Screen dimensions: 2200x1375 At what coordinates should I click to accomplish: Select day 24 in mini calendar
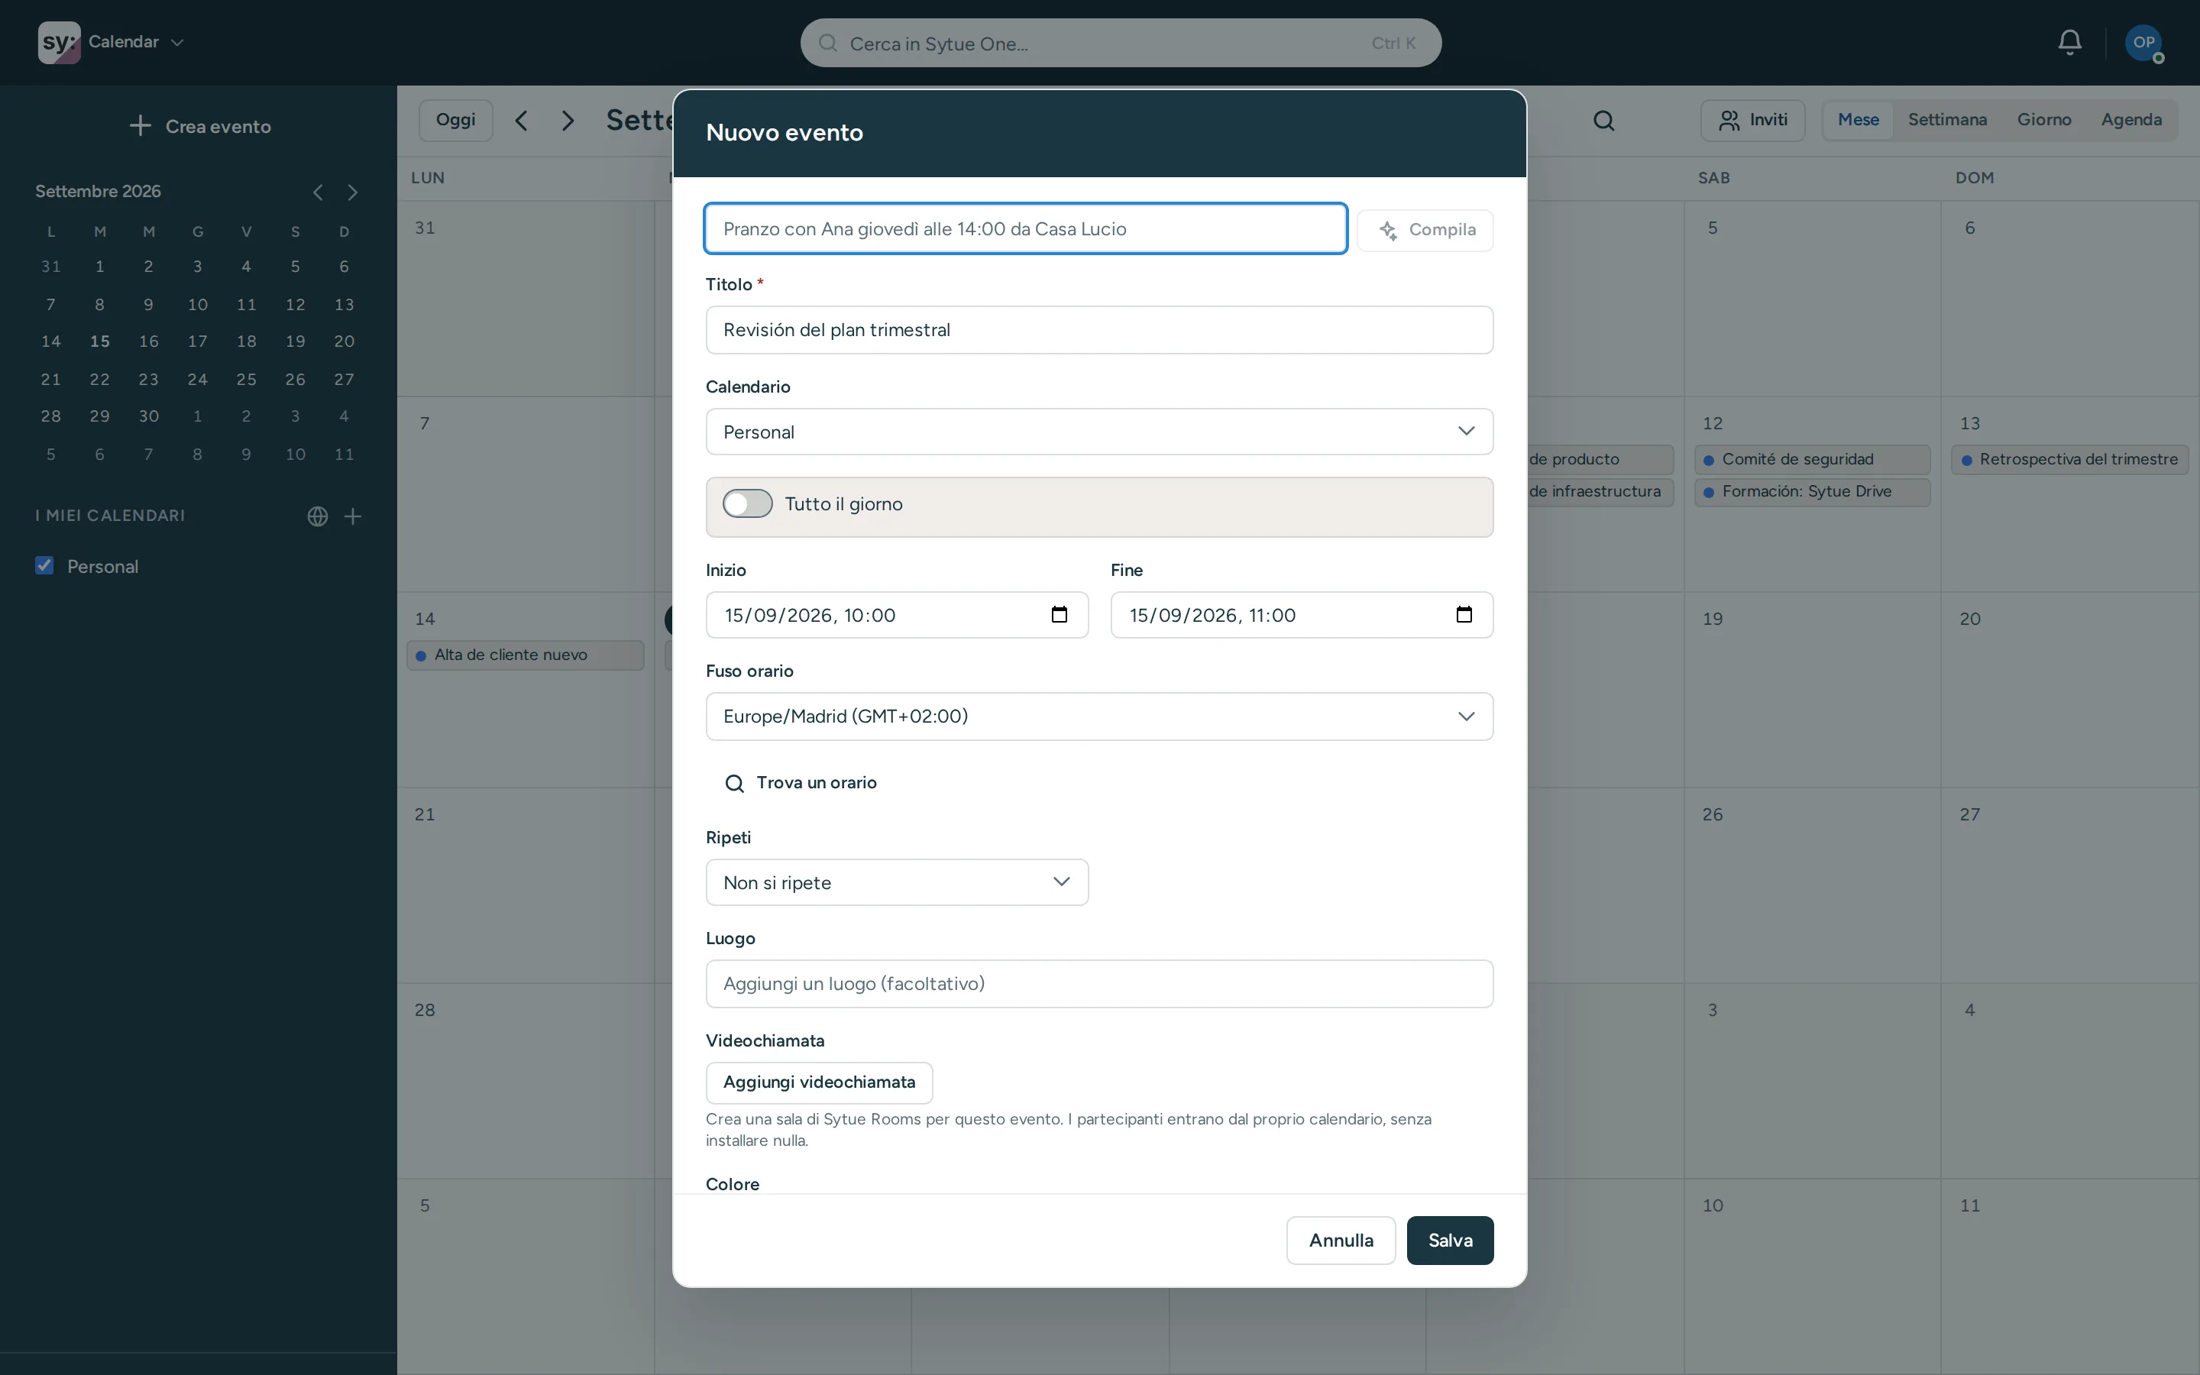pos(197,379)
